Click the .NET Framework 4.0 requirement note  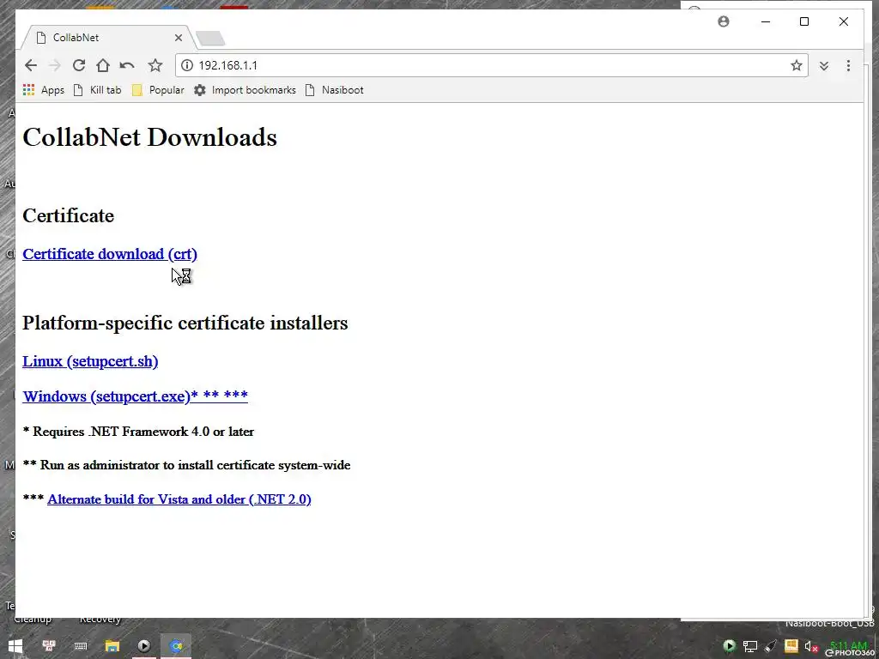(x=138, y=432)
